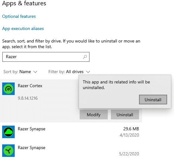Click the Razer Cortex app icon

[8, 89]
